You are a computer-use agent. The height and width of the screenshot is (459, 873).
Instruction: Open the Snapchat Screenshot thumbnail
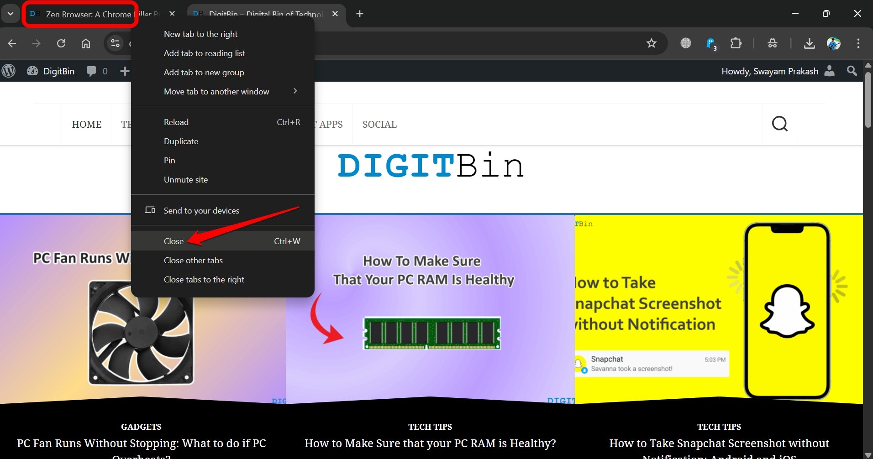[x=719, y=309]
